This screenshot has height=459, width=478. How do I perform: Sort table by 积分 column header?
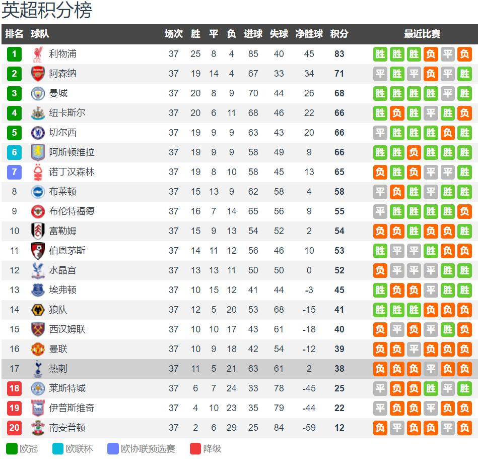pyautogui.click(x=339, y=34)
